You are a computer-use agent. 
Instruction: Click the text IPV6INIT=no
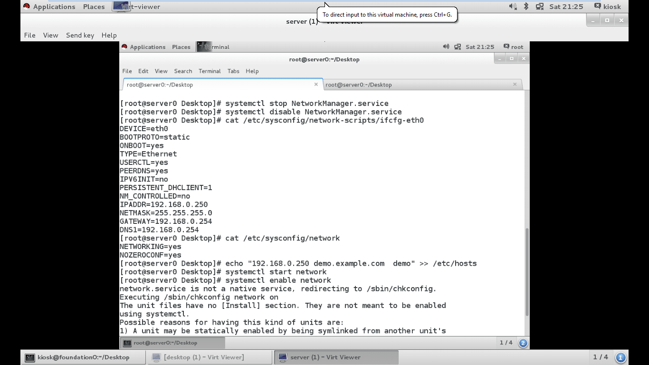click(144, 180)
